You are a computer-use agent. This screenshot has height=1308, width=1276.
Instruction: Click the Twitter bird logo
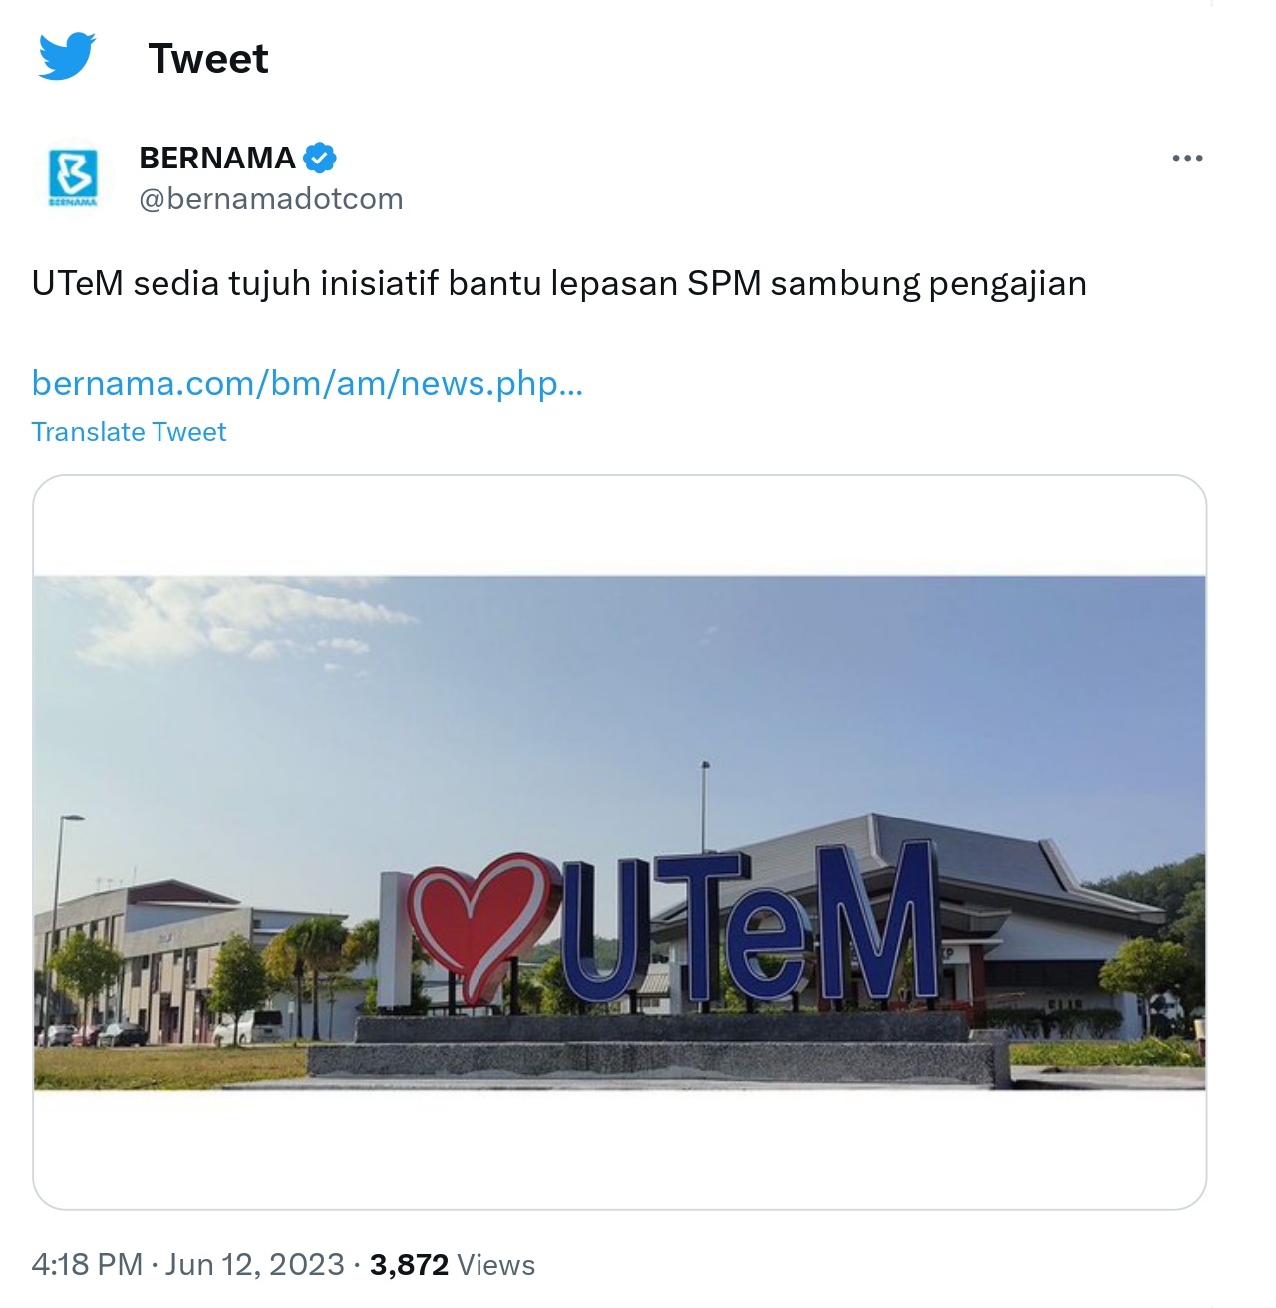[67, 56]
